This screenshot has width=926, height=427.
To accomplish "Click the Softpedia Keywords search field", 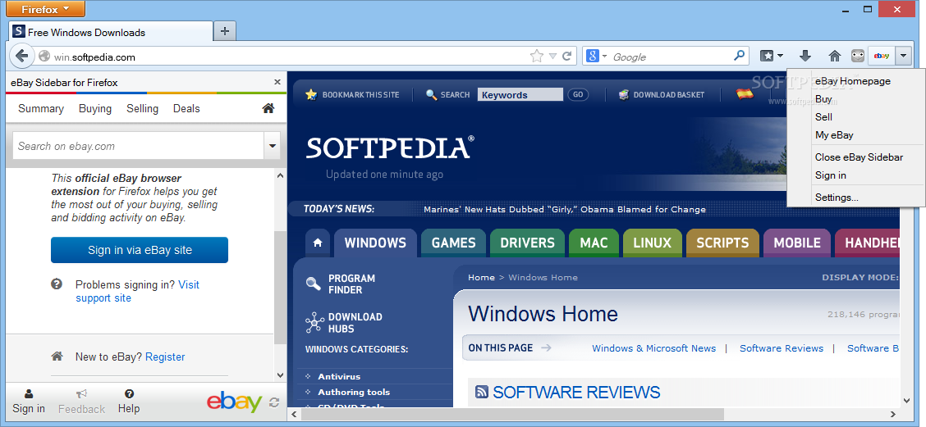I will tap(520, 94).
